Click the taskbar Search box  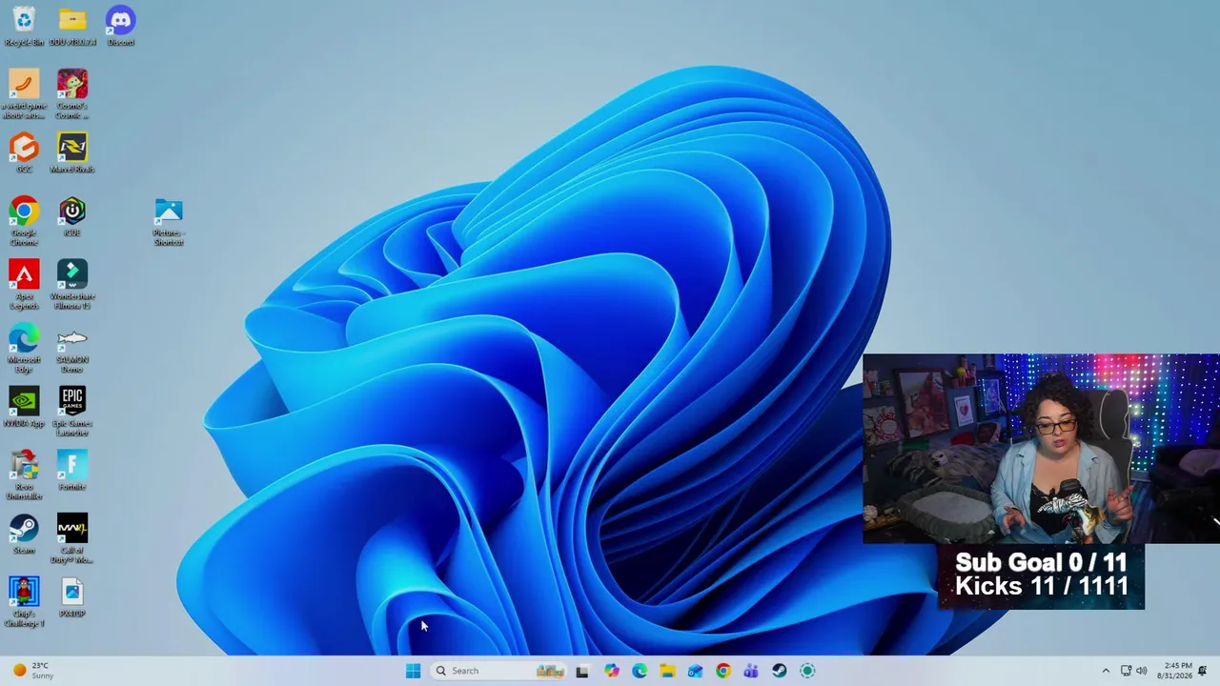coord(499,671)
